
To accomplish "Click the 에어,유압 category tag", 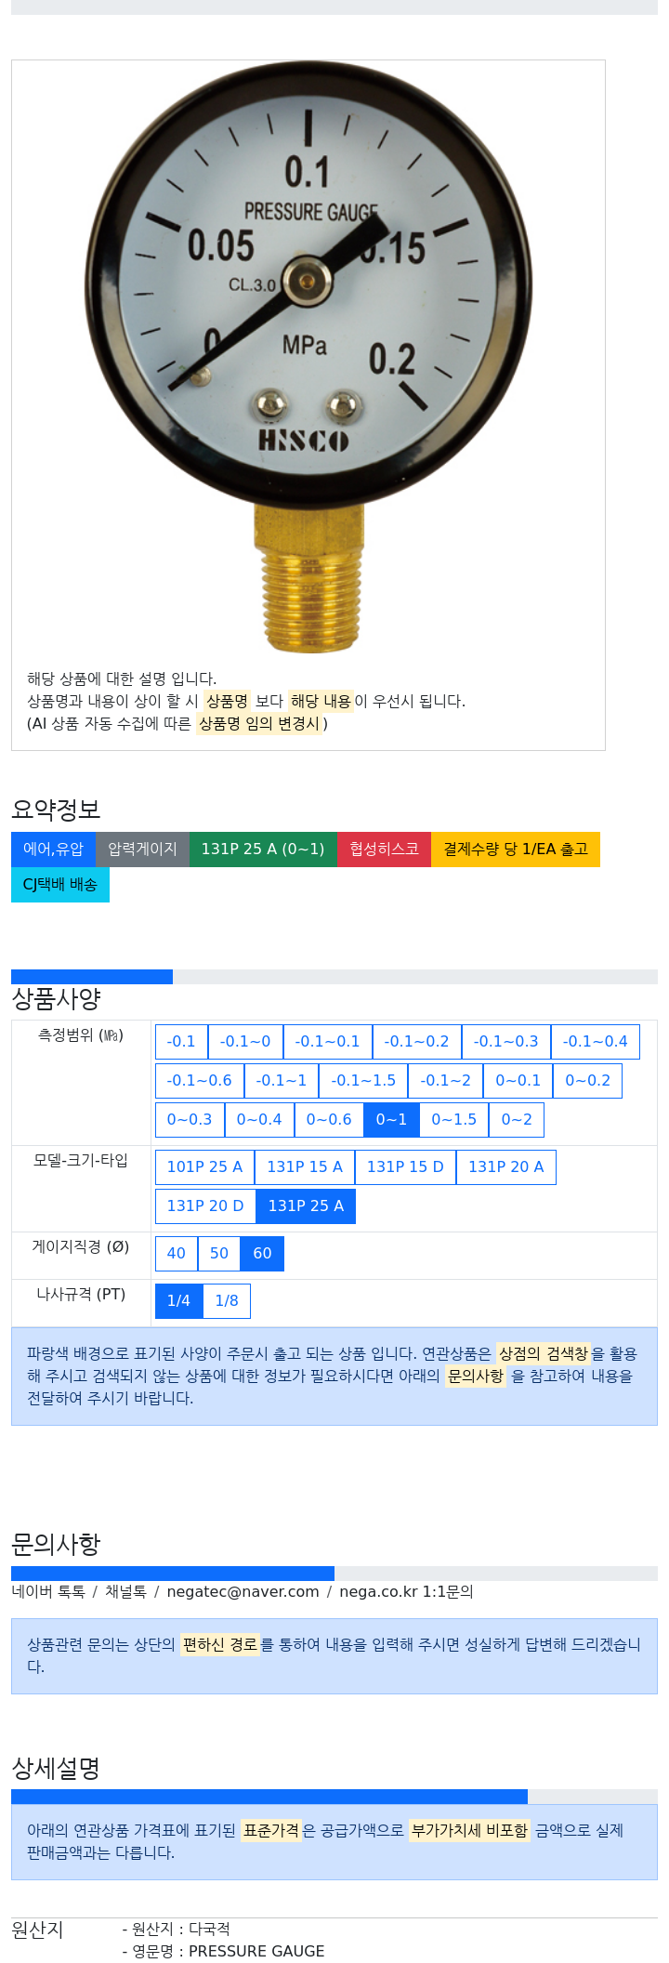I will point(53,850).
